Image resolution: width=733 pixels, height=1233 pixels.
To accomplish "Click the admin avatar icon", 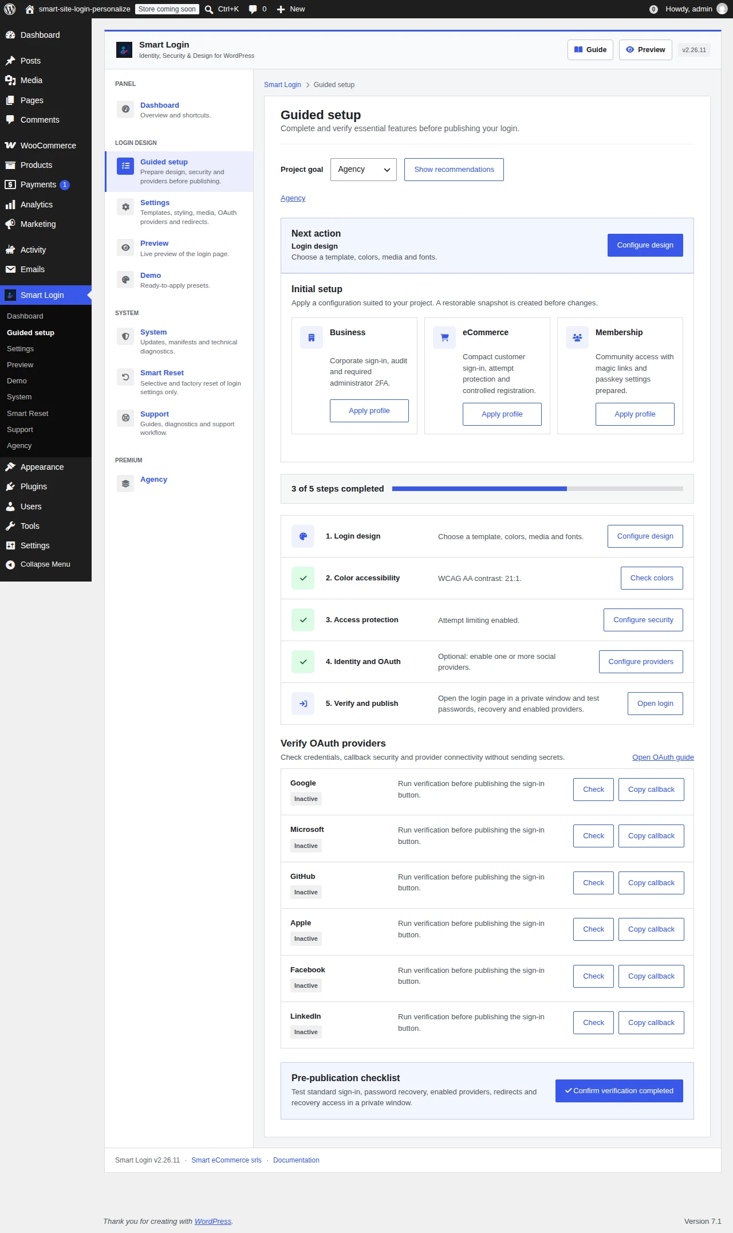I will pyautogui.click(x=722, y=9).
